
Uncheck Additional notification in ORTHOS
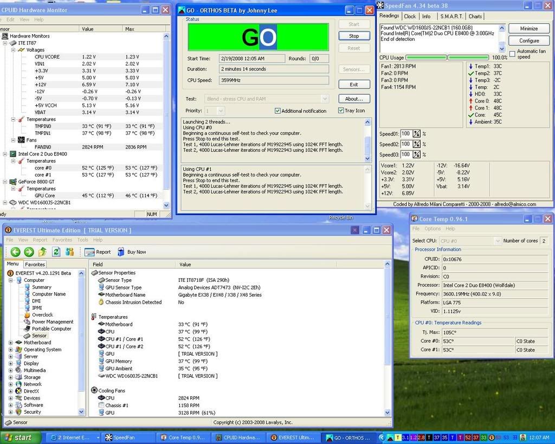278,111
